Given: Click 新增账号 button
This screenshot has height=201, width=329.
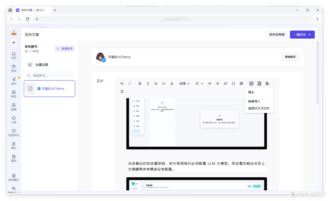Looking at the screenshot, I should tap(65, 49).
